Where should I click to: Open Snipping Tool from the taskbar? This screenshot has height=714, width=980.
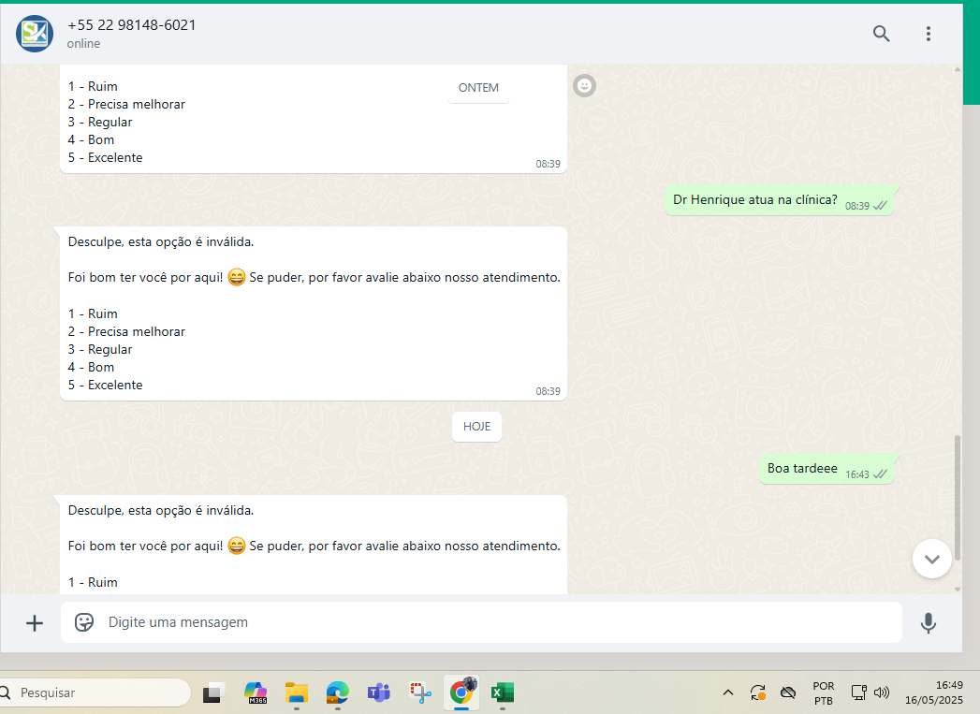point(420,692)
